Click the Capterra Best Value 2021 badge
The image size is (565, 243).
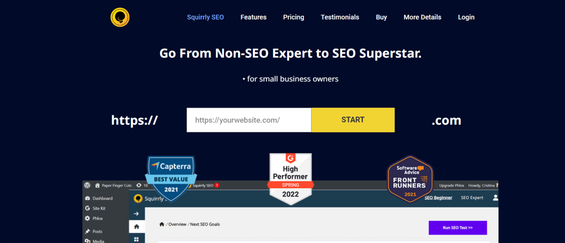[171, 178]
